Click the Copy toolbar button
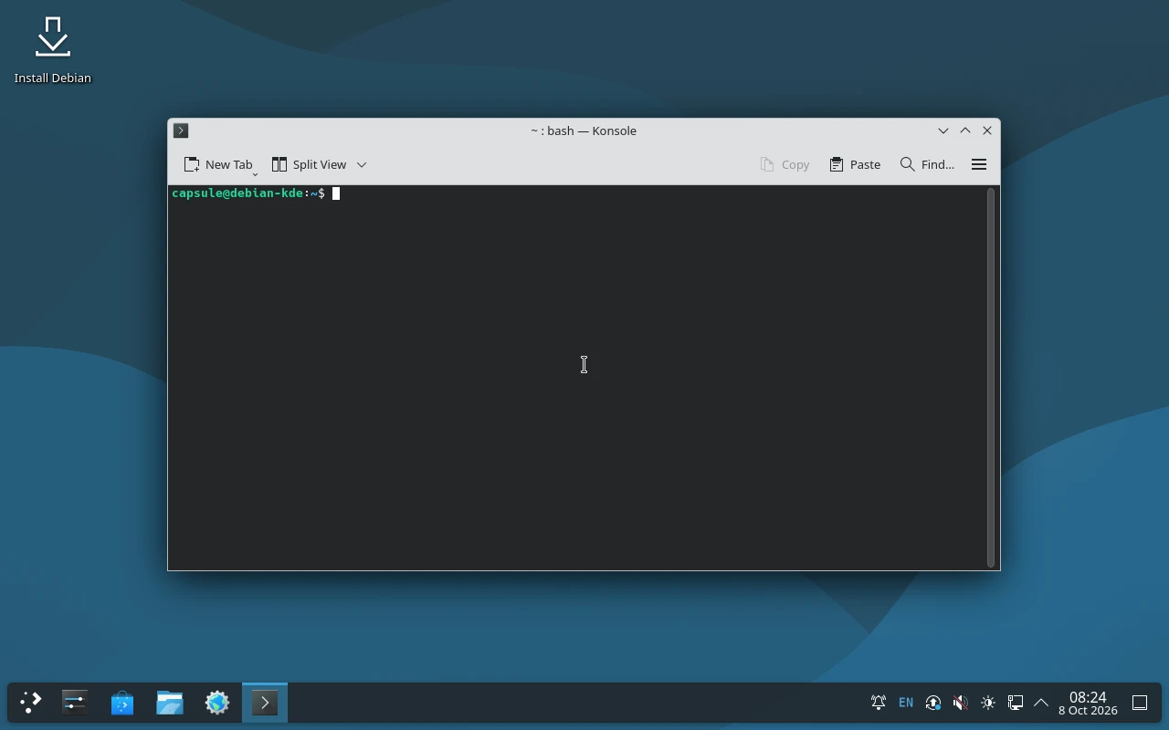 pos(785,164)
